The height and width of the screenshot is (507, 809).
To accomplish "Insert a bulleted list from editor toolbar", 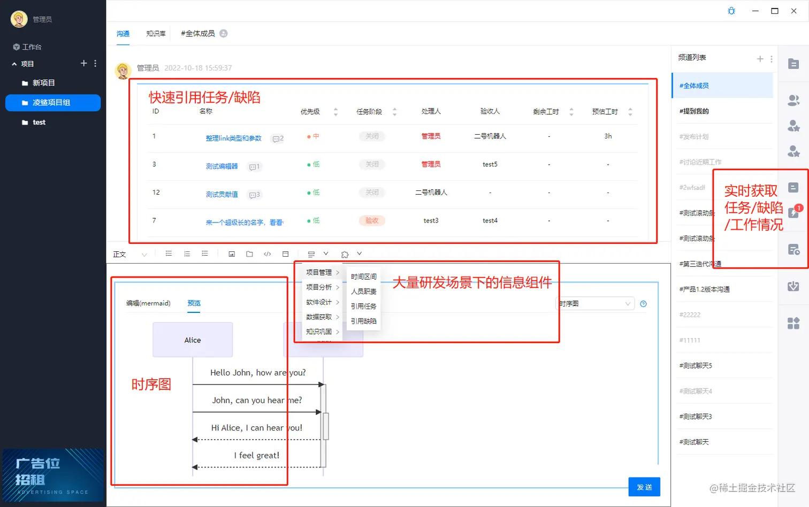I will tap(169, 253).
